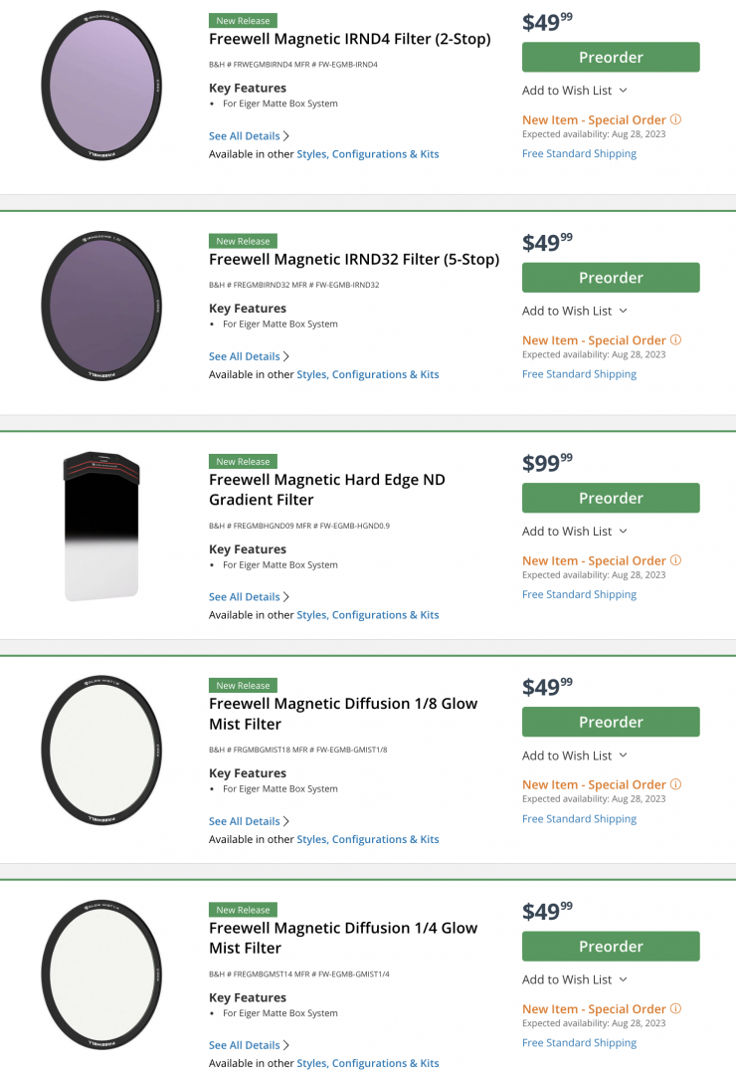This screenshot has height=1079, width=736.
Task: Preorder the Freewell Magnetic IRND4 Filter
Action: tap(611, 58)
